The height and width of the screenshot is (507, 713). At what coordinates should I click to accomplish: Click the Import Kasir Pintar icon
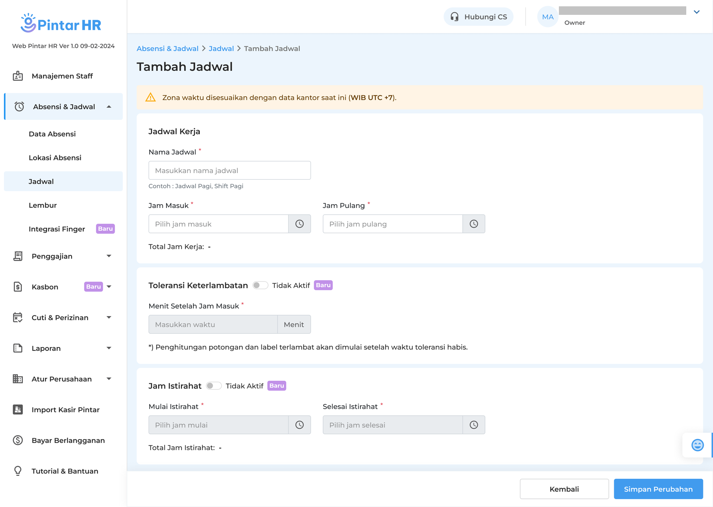(x=18, y=410)
